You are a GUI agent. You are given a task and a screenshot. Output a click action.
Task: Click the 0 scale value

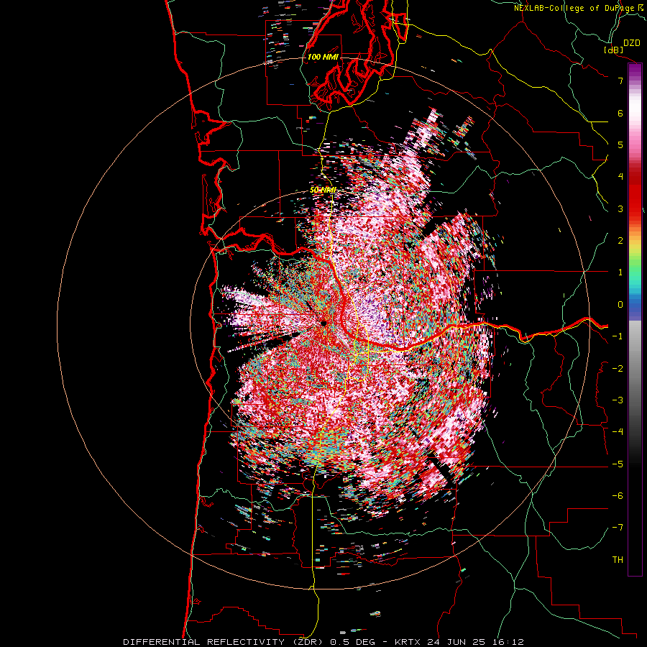(x=620, y=305)
